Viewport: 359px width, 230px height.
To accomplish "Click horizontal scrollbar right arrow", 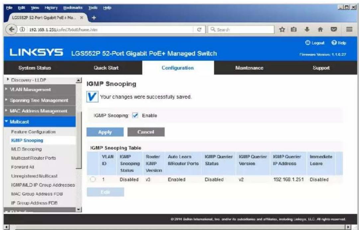I will pos(348,227).
